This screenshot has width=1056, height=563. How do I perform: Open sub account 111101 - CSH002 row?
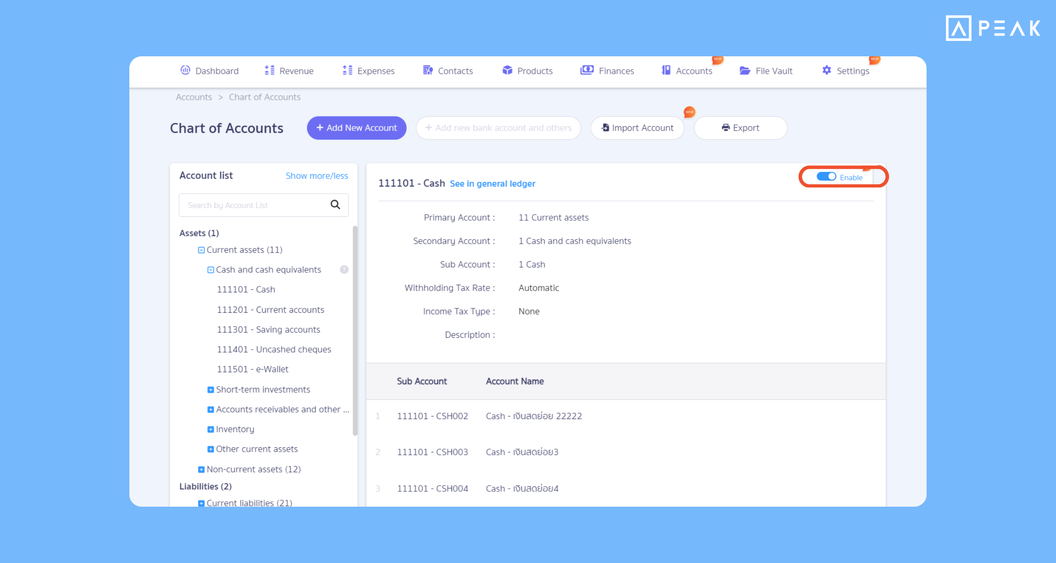click(x=626, y=416)
